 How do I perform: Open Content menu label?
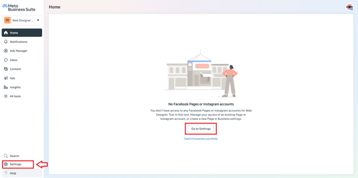[15, 69]
